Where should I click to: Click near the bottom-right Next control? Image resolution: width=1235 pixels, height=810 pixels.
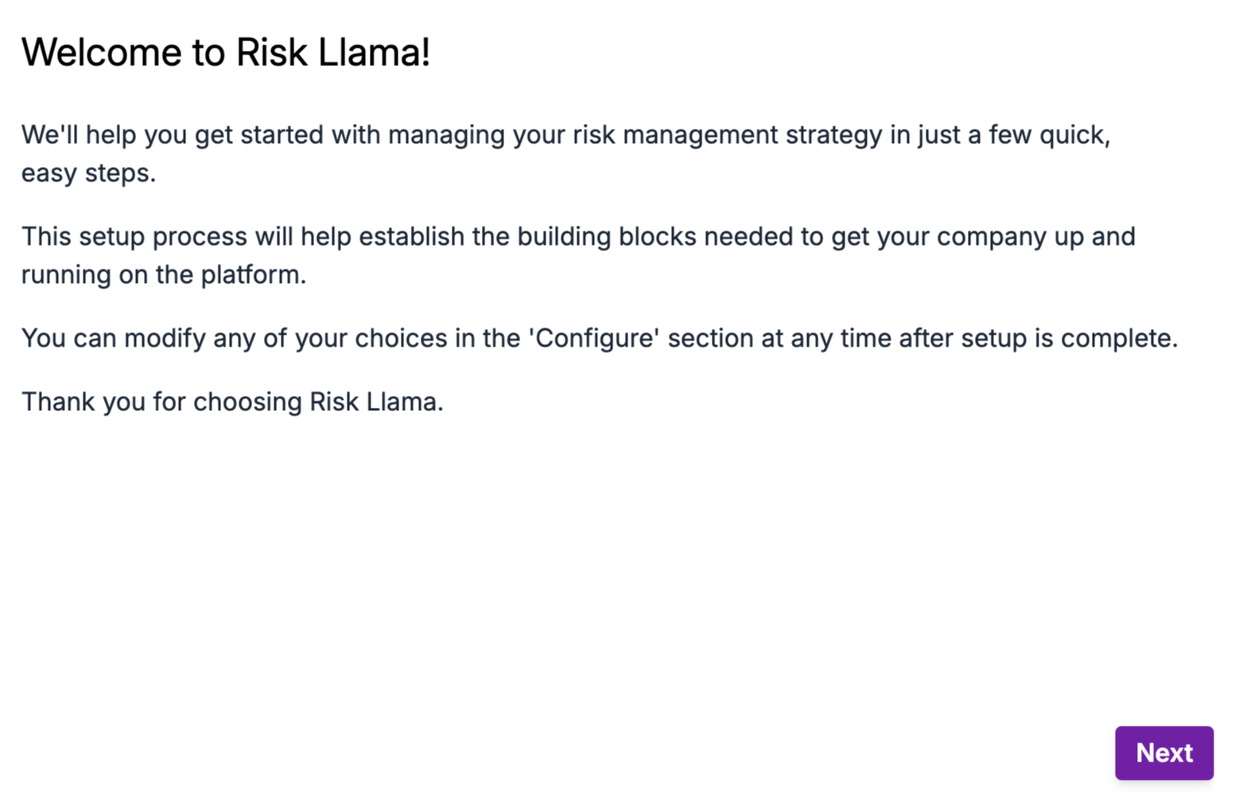pos(1163,753)
